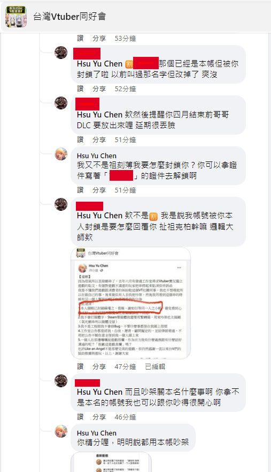Open the 最新動態 image attachment
The image size is (271, 472).
pos(111,462)
